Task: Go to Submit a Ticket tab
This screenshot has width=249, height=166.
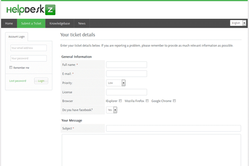Action: click(x=31, y=23)
